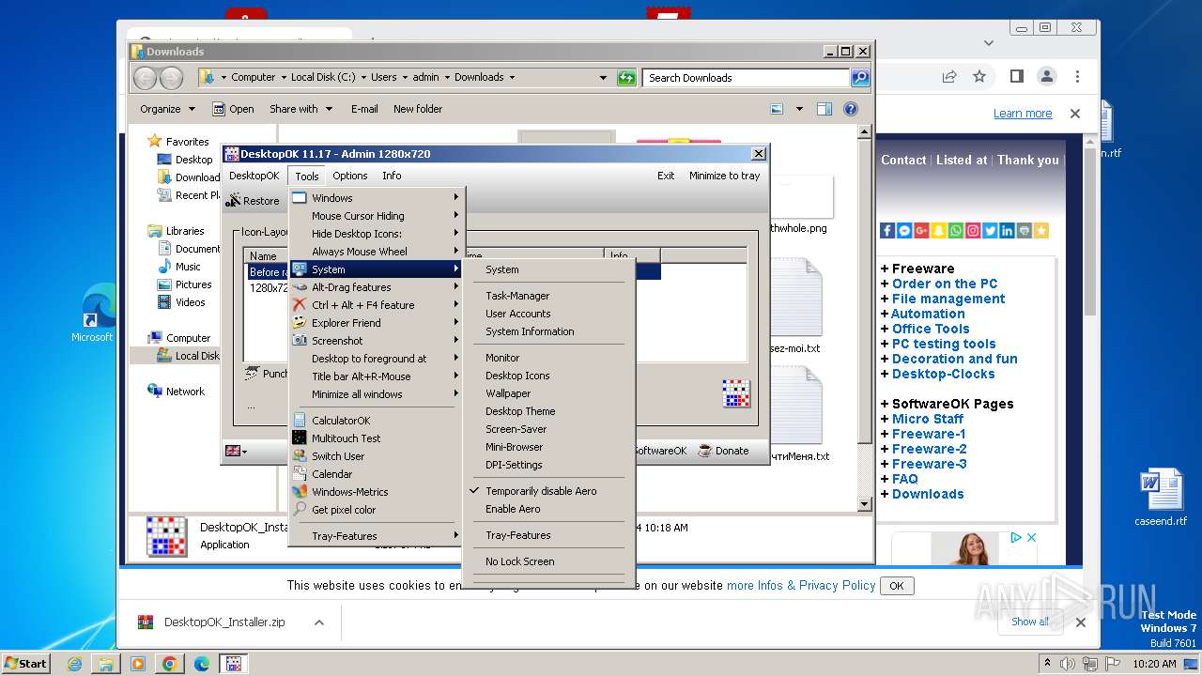
Task: Select DPI-Settings in System submenu
Action: [x=549, y=465]
